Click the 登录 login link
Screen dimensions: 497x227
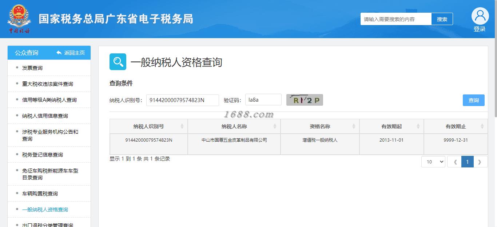coord(480,29)
